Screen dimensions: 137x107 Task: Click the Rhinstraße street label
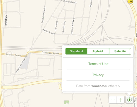click(x=6, y=20)
